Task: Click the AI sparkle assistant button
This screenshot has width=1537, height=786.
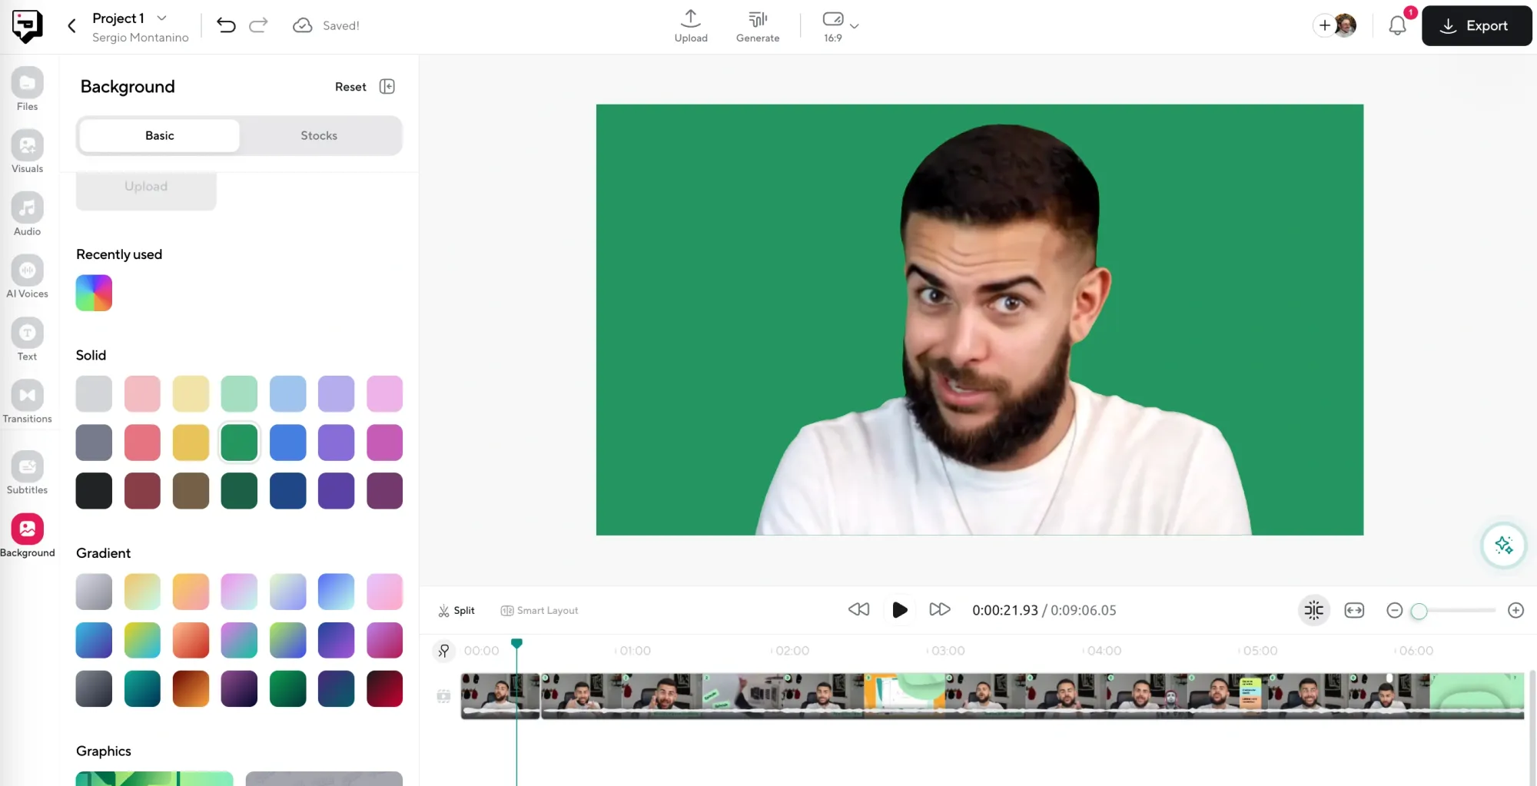Action: coord(1503,546)
